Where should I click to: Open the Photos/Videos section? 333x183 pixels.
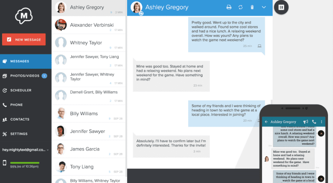26,76
